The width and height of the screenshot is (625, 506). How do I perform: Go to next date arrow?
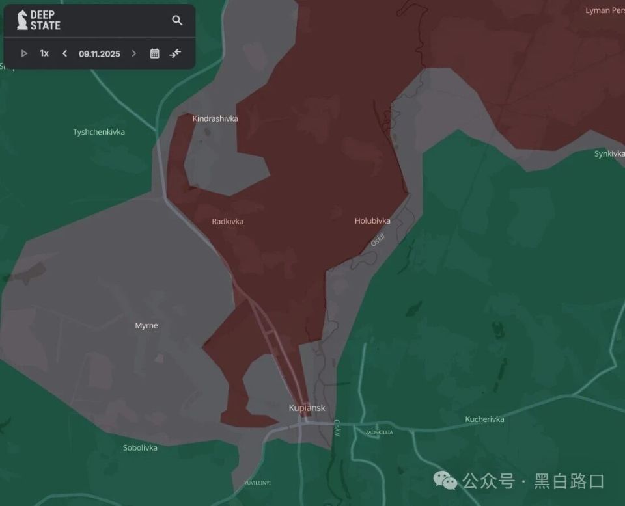[x=134, y=53]
